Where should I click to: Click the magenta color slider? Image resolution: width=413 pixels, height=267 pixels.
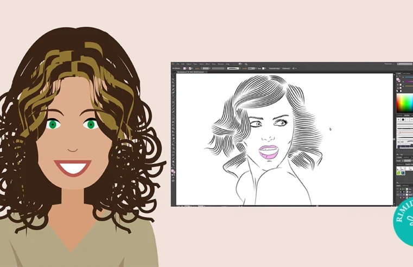pos(409,81)
